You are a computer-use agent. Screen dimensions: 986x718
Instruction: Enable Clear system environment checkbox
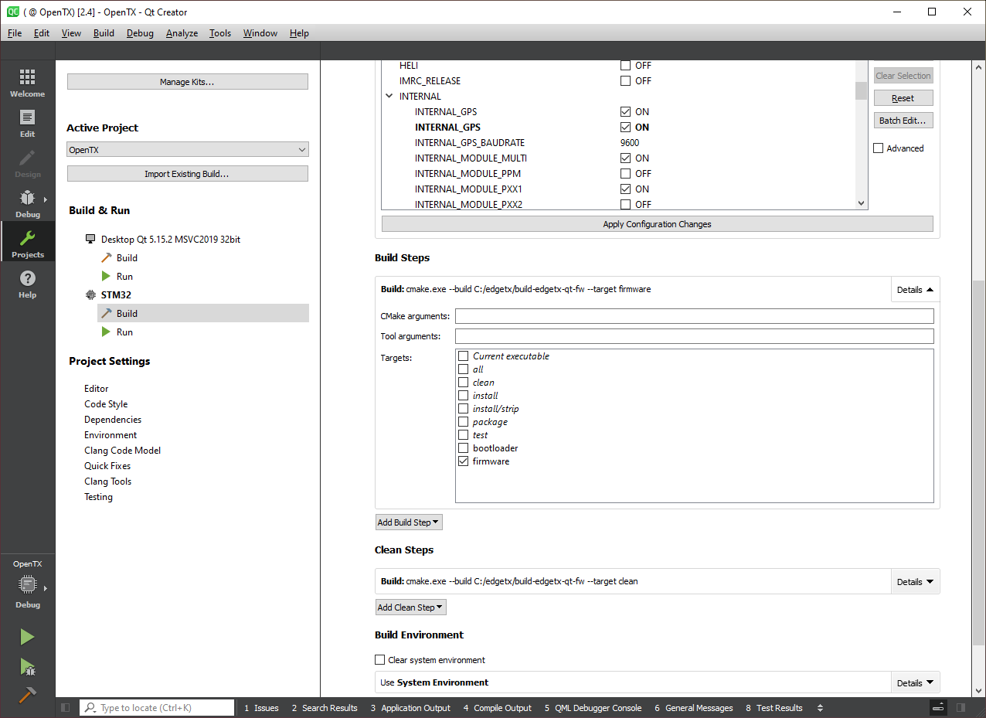pos(380,660)
